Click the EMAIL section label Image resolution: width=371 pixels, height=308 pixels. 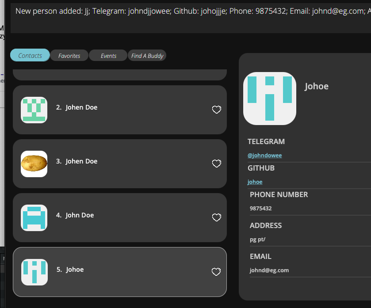click(260, 256)
